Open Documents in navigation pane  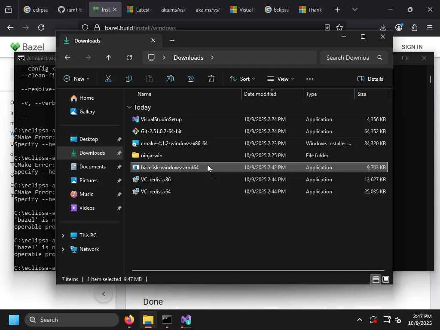tap(90, 167)
